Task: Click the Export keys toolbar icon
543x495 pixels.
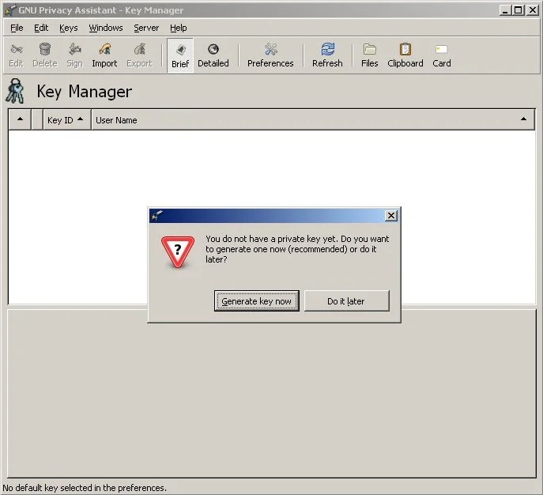Action: point(139,55)
